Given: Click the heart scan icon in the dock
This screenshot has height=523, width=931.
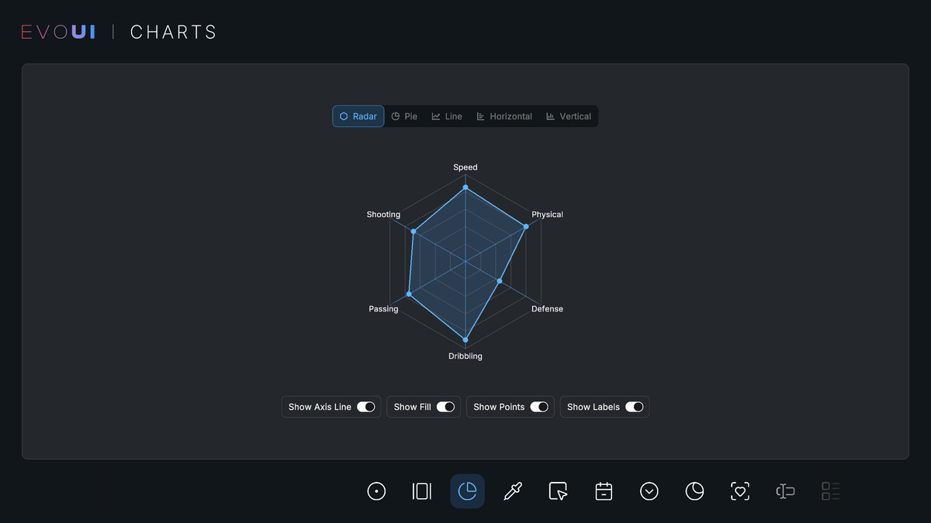Looking at the screenshot, I should [739, 490].
